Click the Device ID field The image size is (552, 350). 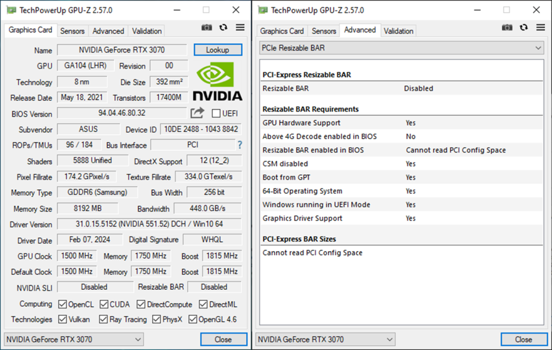(201, 129)
